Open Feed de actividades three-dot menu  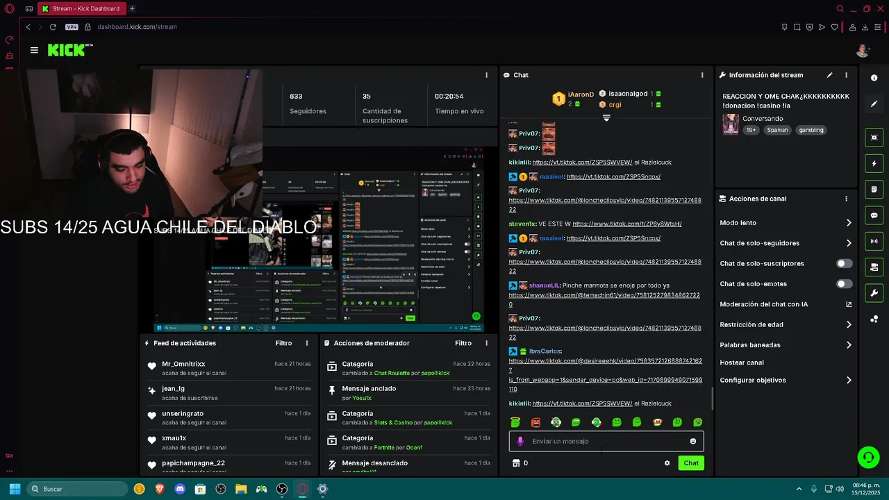pos(307,343)
